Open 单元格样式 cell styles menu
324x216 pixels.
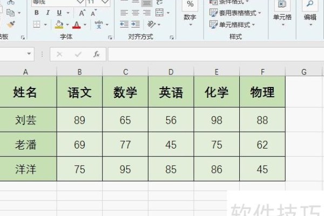[232, 25]
